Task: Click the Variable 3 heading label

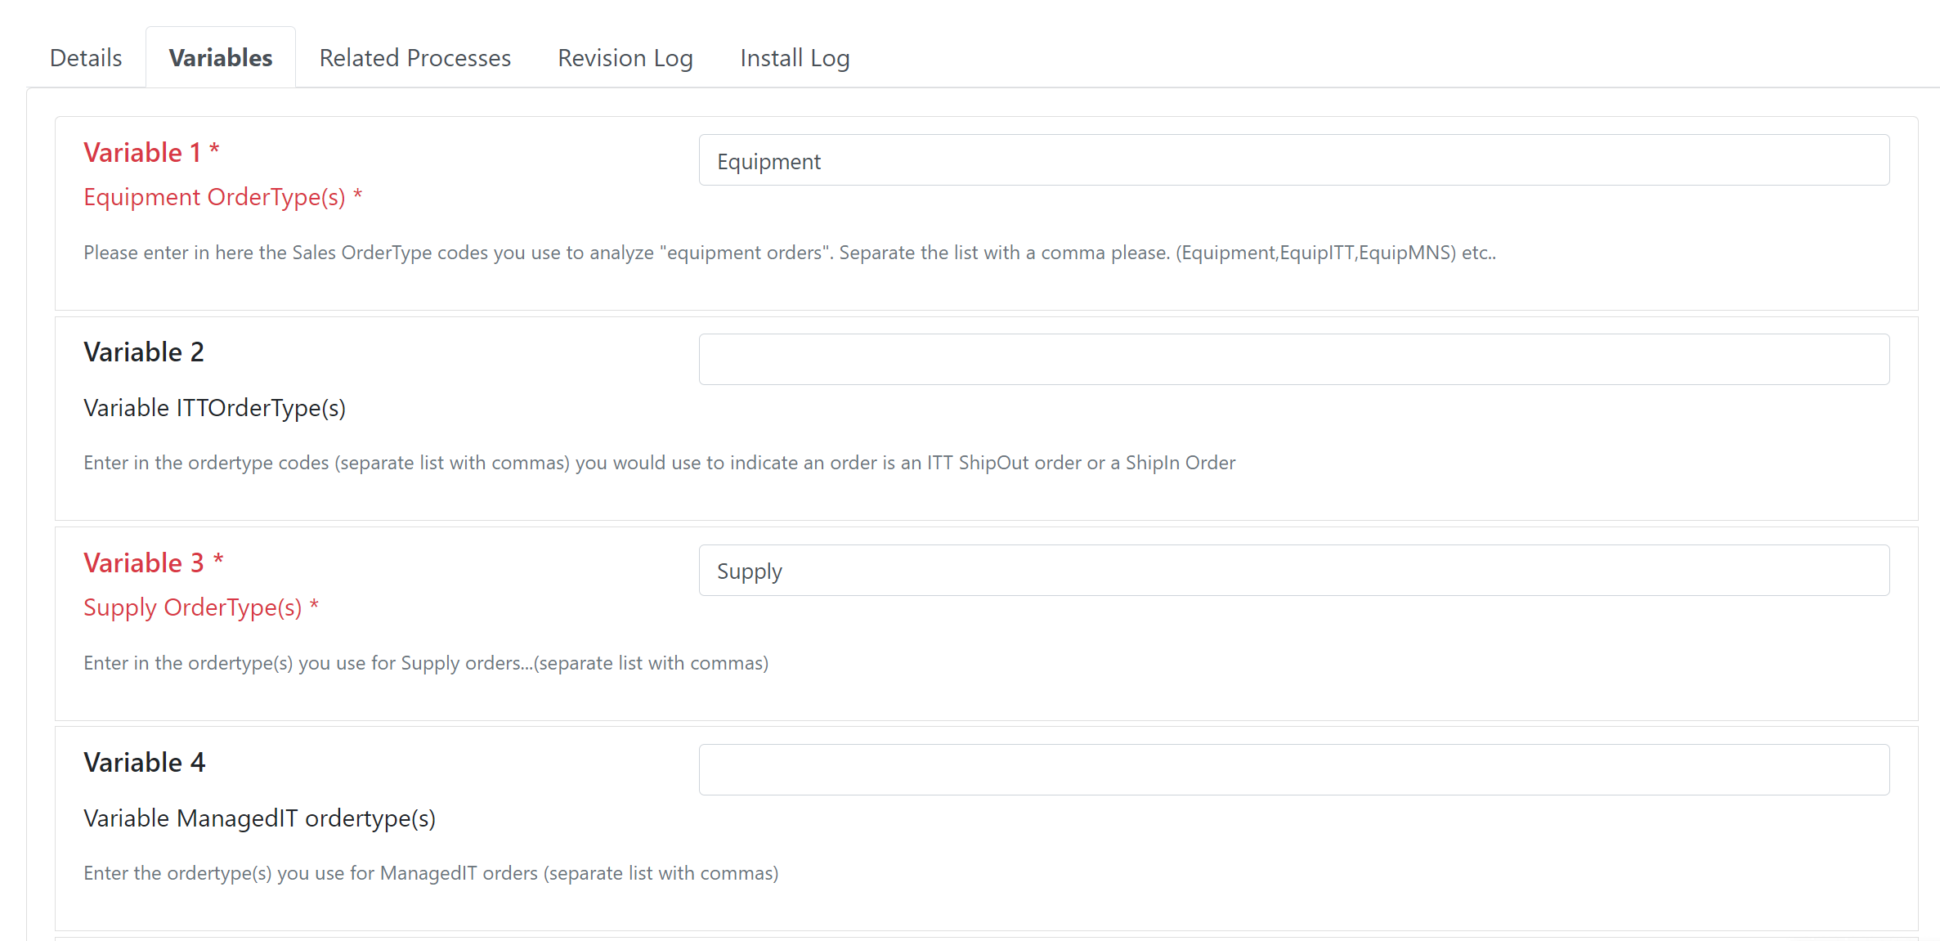Action: pos(153,563)
